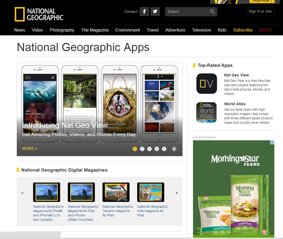This screenshot has height=239, width=283.
Task: Click the Kids magazine coyote thumbnail
Action: click(x=151, y=192)
